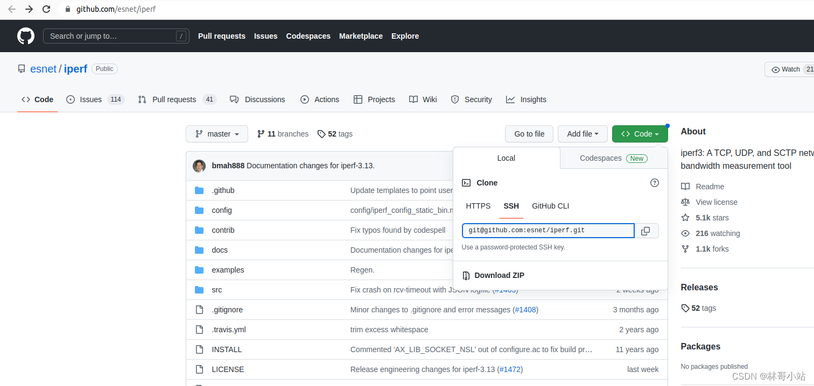Open Marketplace in the top navigation
The width and height of the screenshot is (814, 386).
click(361, 36)
